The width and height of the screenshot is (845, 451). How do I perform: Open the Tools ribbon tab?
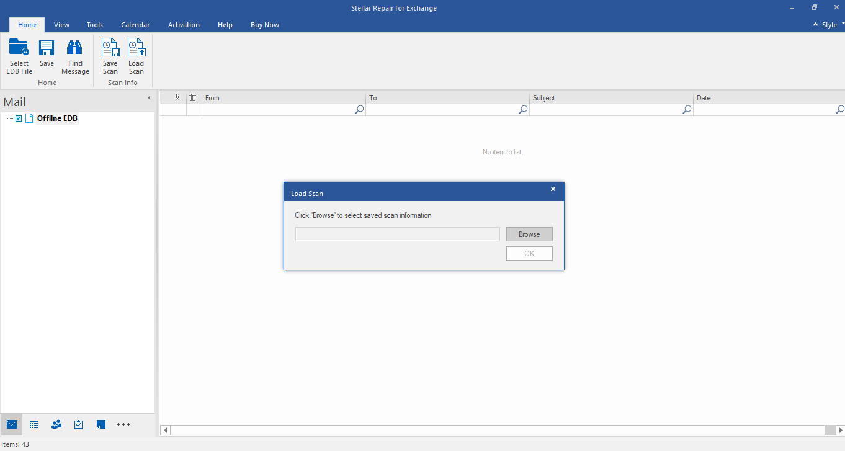click(95, 25)
